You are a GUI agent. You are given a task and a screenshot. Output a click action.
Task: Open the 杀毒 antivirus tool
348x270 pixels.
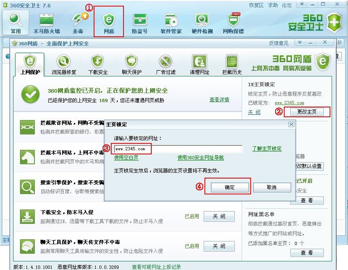(x=78, y=23)
